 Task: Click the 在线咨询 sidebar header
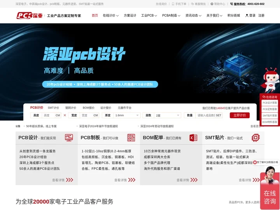click(x=269, y=97)
